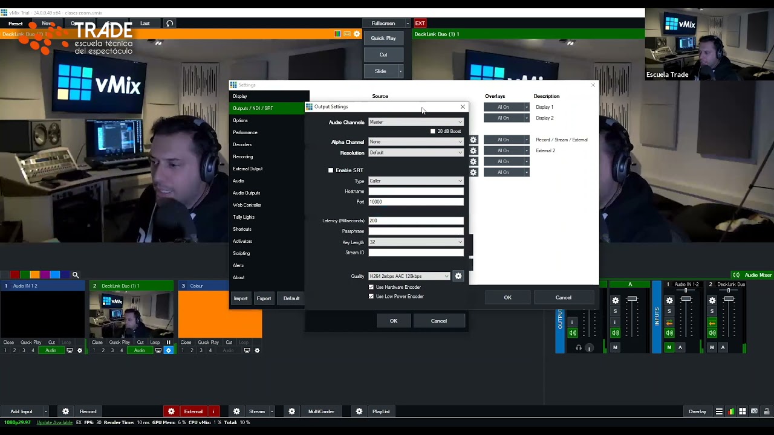Open the Quality dropdown H264 2mbps
774x435 pixels.
[x=409, y=276]
